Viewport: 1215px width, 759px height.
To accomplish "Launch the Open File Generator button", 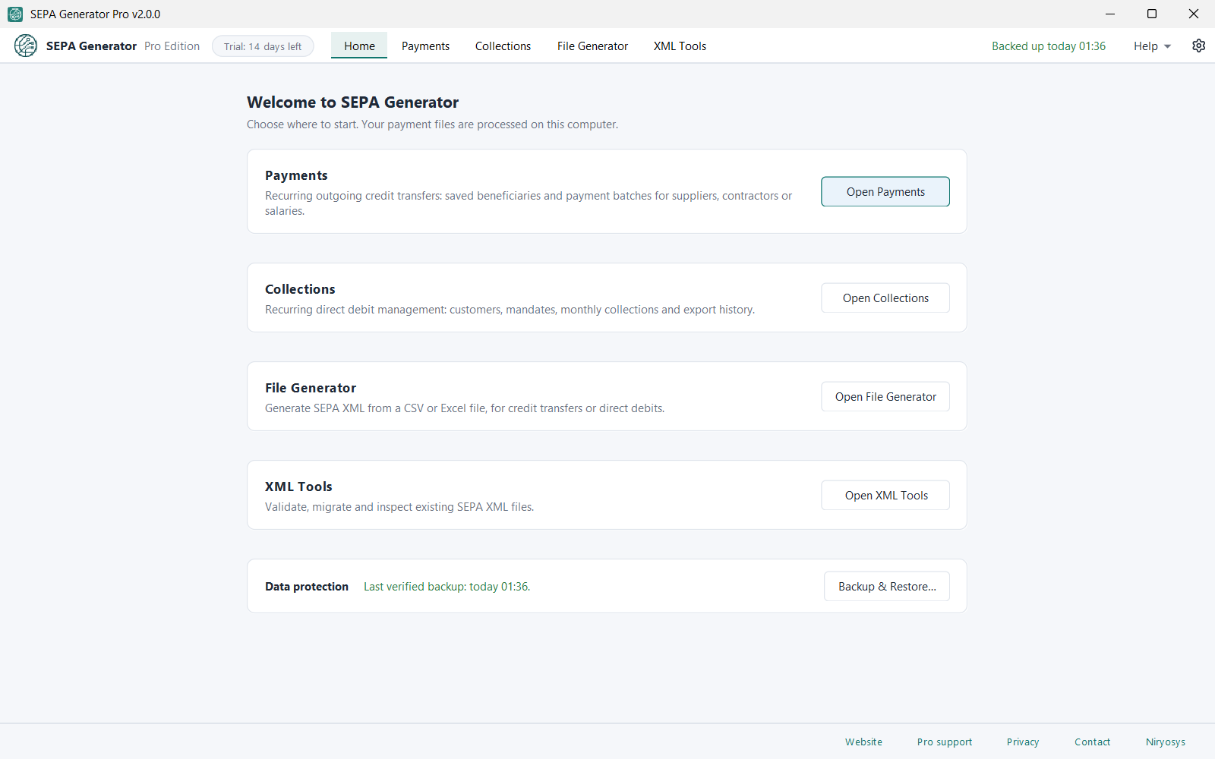I will click(x=885, y=396).
